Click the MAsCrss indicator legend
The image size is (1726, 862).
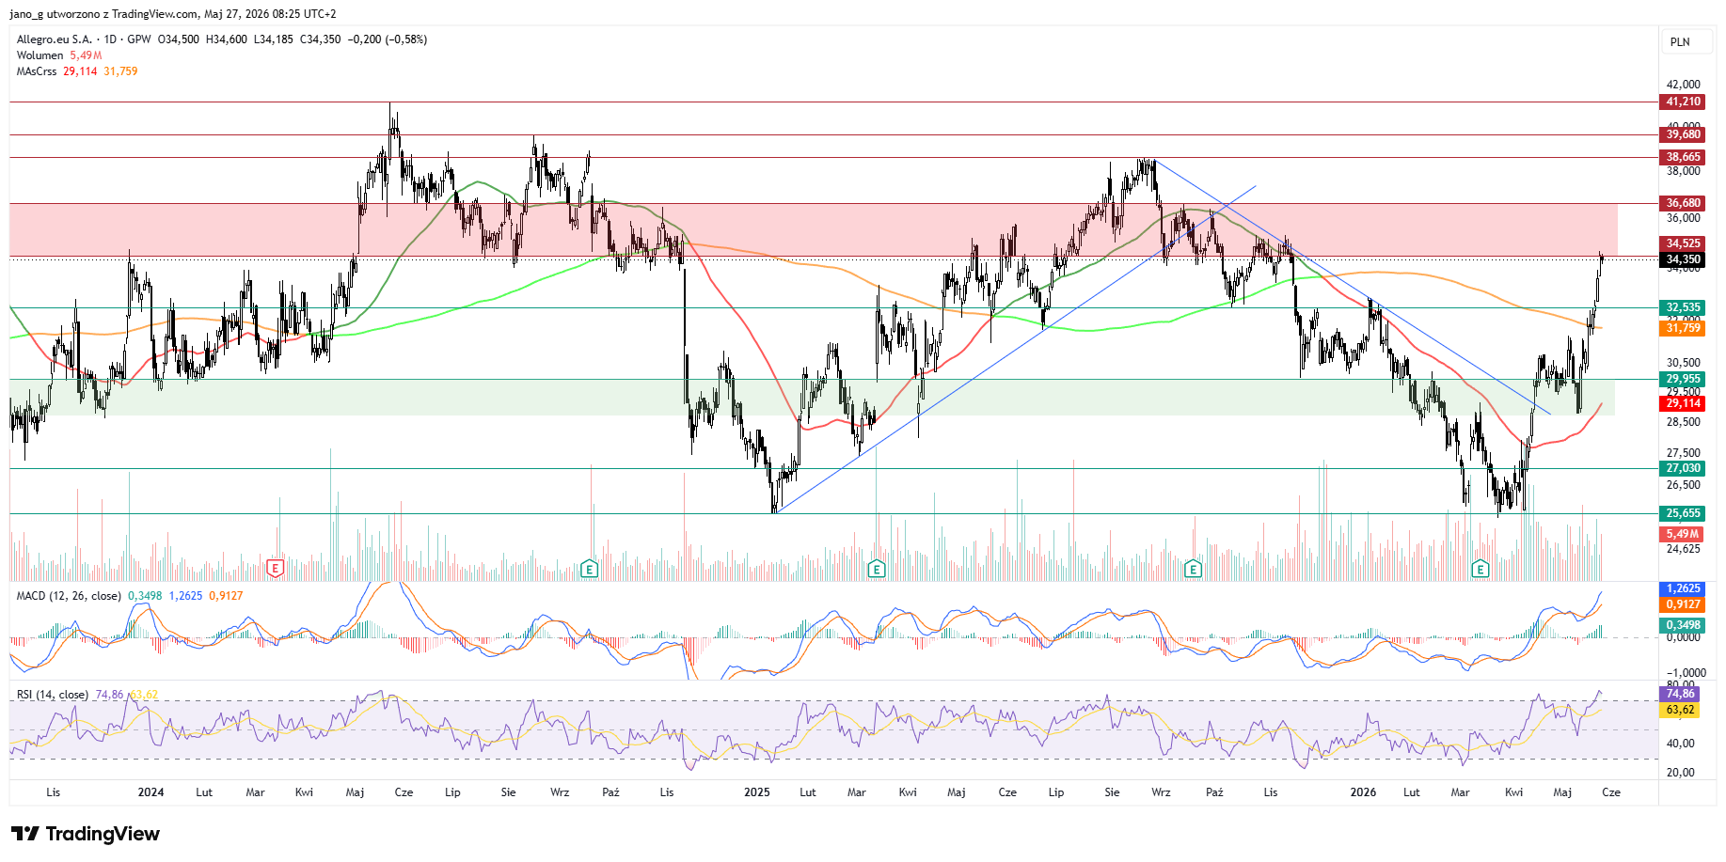pos(37,71)
